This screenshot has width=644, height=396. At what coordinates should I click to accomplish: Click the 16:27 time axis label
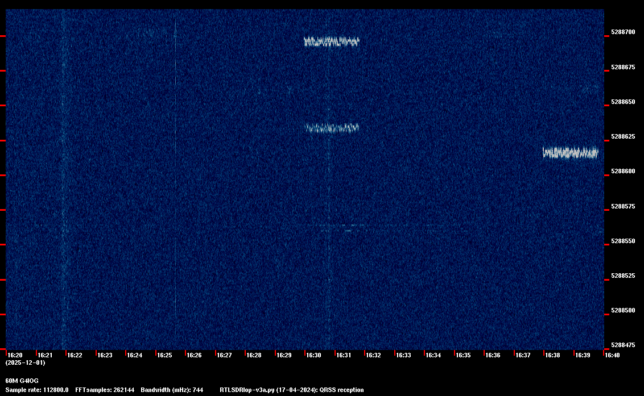[x=224, y=355]
